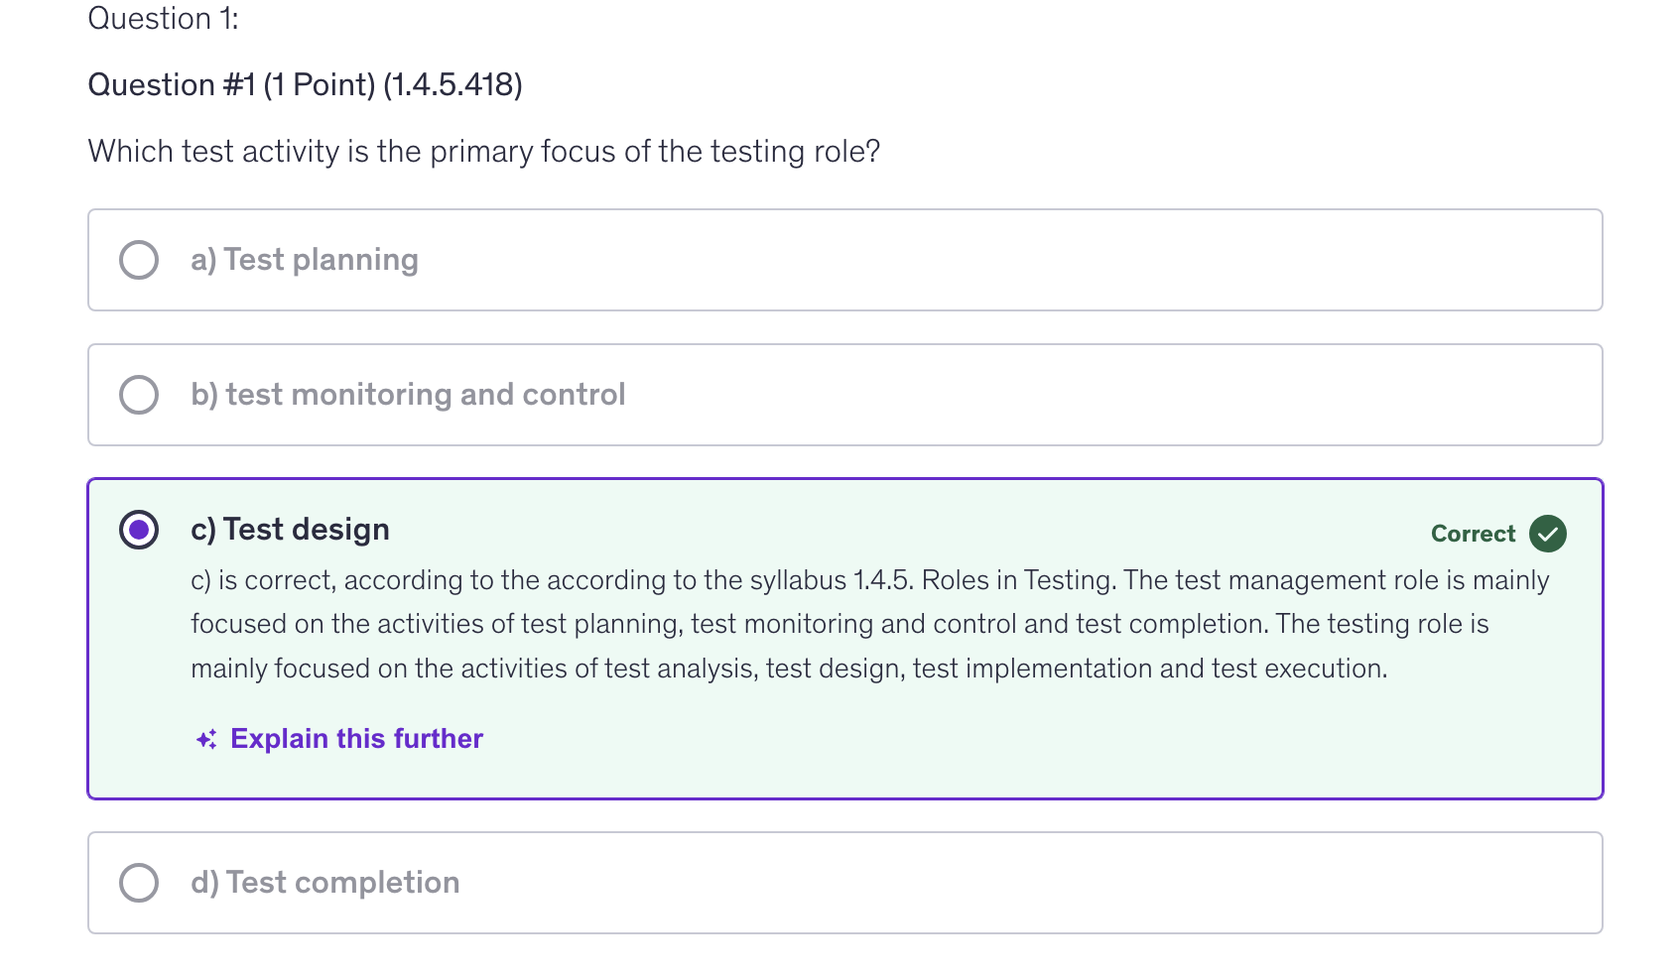Click the selected Test design radio button
The image size is (1679, 976).
click(139, 530)
